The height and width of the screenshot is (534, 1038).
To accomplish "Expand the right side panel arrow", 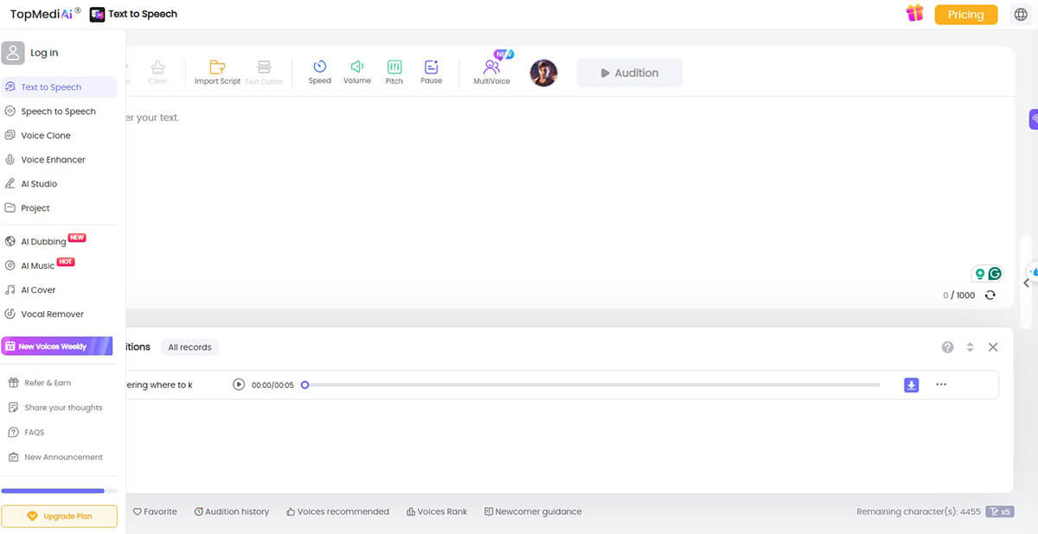I will point(1027,283).
